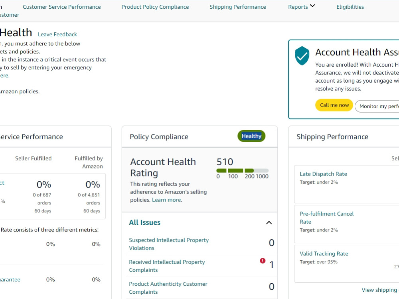
Task: Open the Valid Tracking Rate link
Action: click(x=324, y=253)
